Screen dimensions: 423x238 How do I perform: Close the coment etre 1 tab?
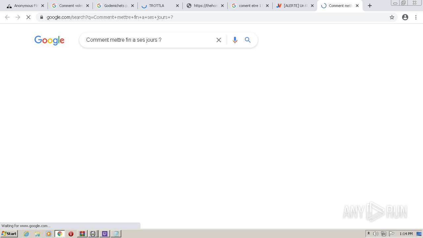point(267,6)
